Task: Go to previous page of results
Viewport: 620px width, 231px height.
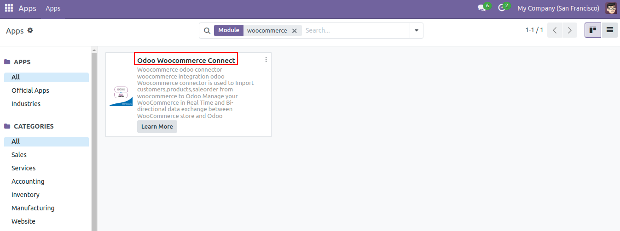Action: click(555, 30)
